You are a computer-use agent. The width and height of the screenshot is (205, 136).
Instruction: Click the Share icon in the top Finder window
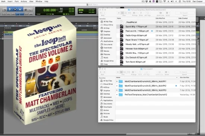(x=141, y=13)
